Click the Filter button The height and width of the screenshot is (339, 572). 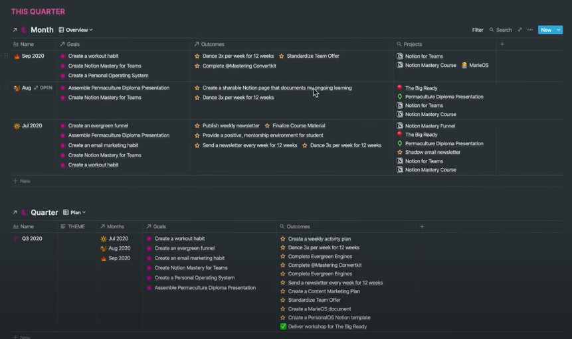(477, 30)
